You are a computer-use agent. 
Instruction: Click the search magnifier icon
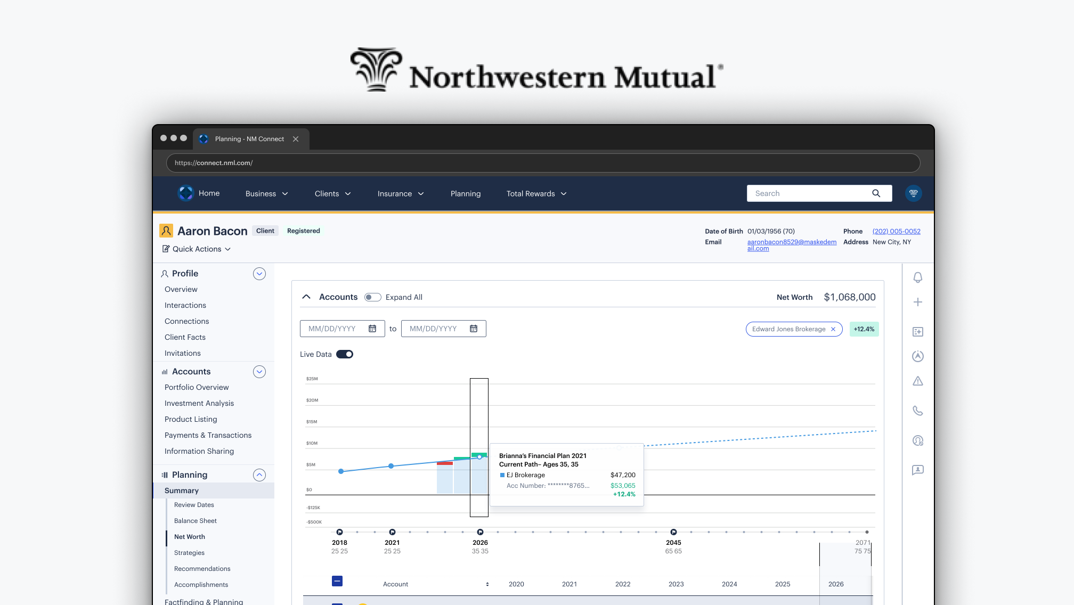click(876, 193)
